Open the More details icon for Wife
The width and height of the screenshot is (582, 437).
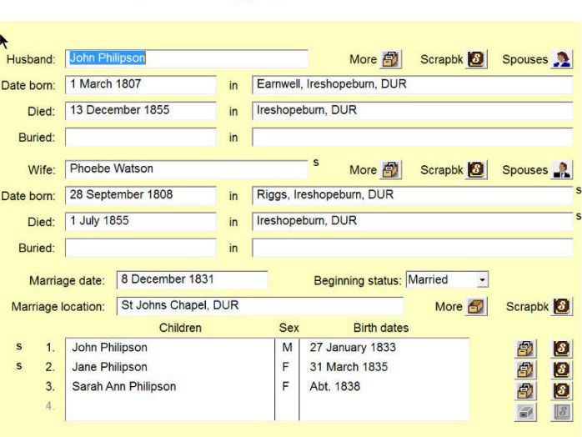[390, 169]
